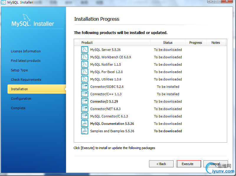Select the 'MySQL Utilities 1.3.6' product name
The height and width of the screenshot is (176, 236).
coord(106,79)
